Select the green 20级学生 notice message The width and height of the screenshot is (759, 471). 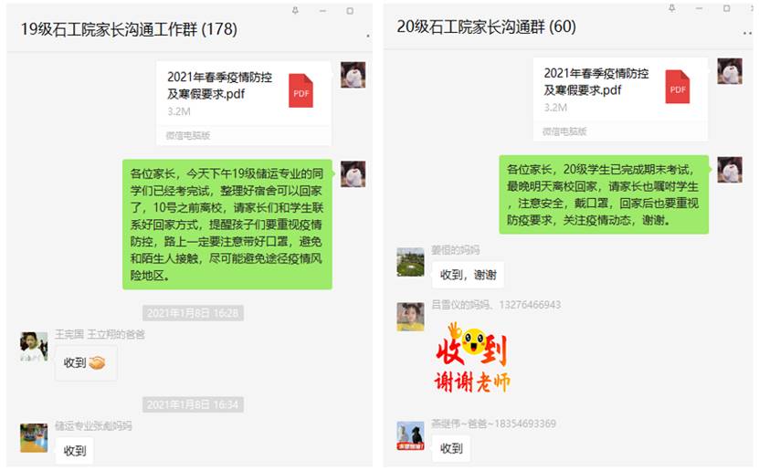pyautogui.click(x=604, y=194)
